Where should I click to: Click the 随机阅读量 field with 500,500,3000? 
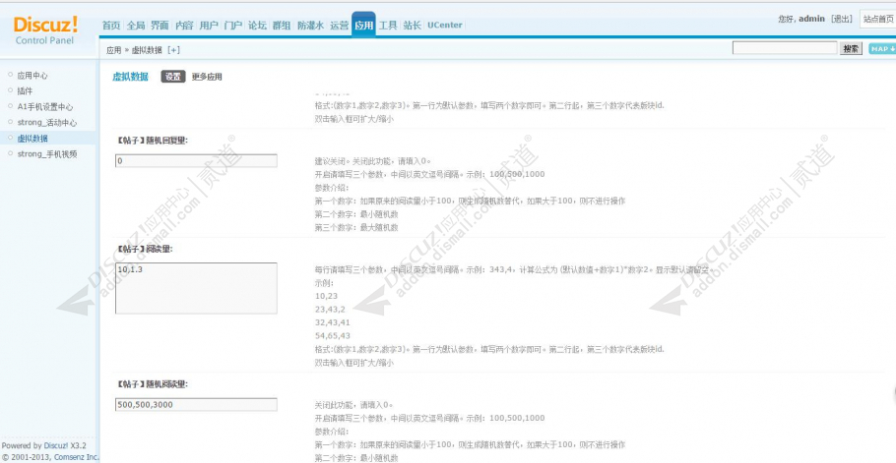(196, 405)
